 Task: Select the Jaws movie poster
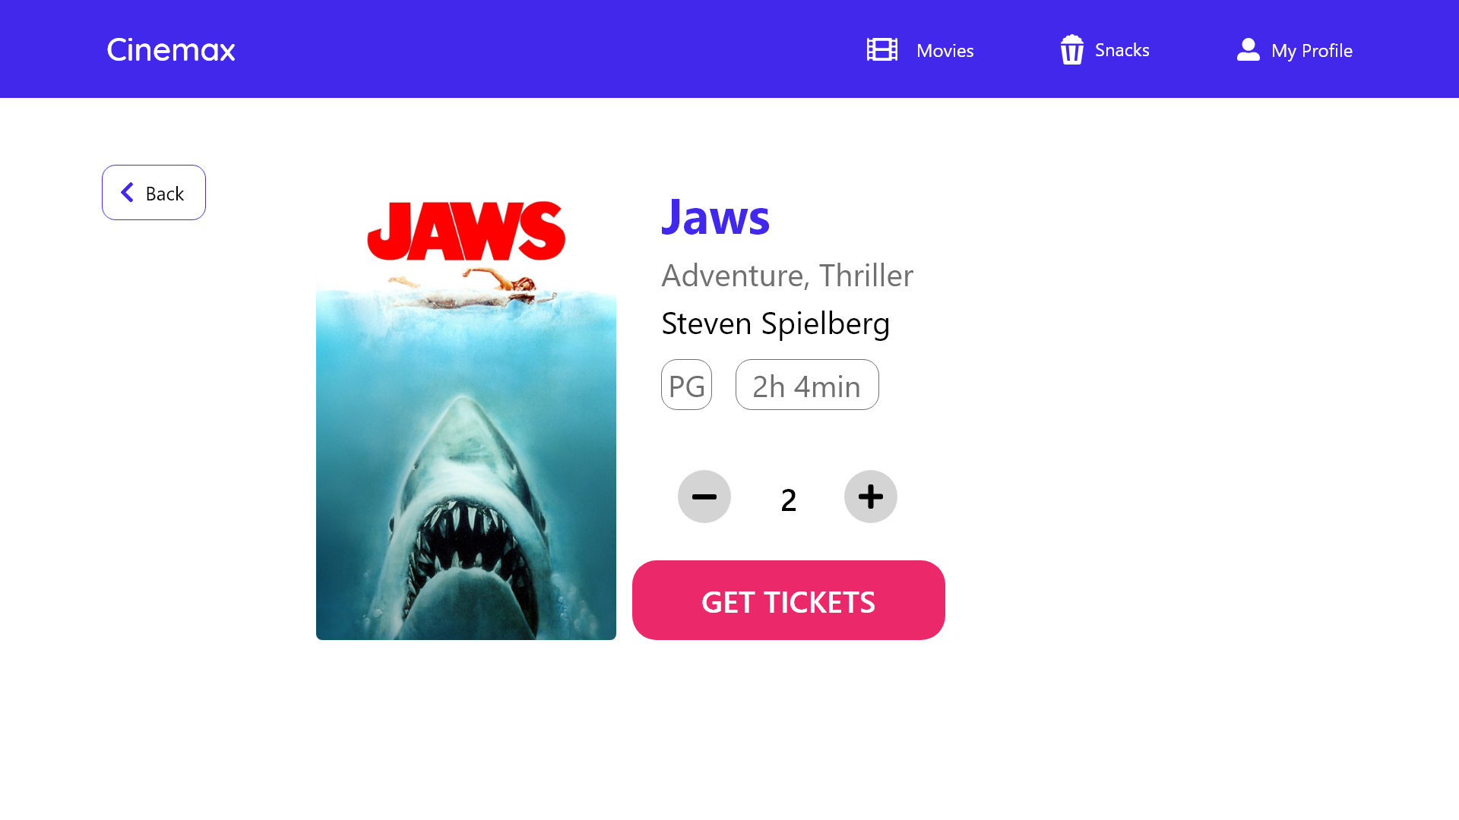466,416
